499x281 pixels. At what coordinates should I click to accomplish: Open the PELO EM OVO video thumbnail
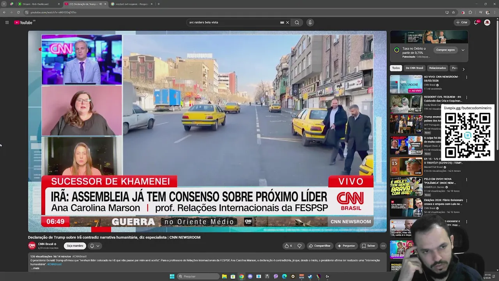point(406,187)
